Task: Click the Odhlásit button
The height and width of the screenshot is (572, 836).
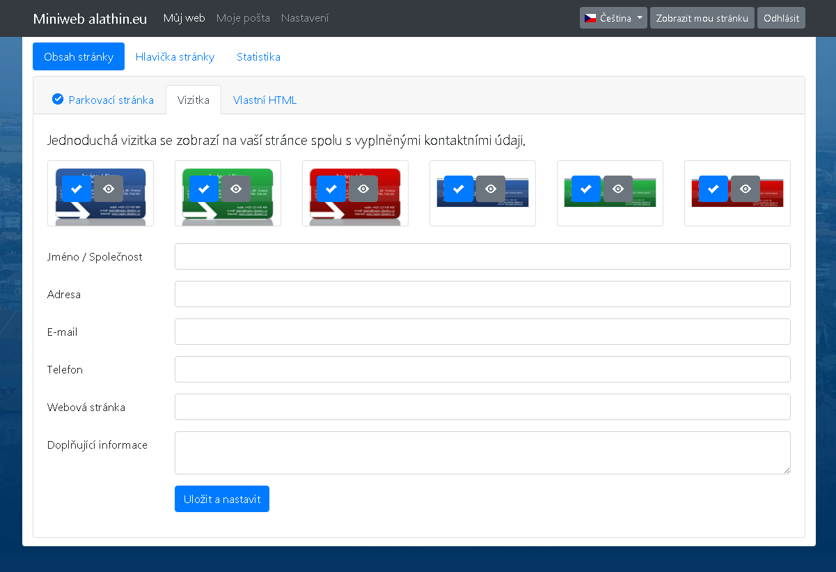Action: point(781,18)
